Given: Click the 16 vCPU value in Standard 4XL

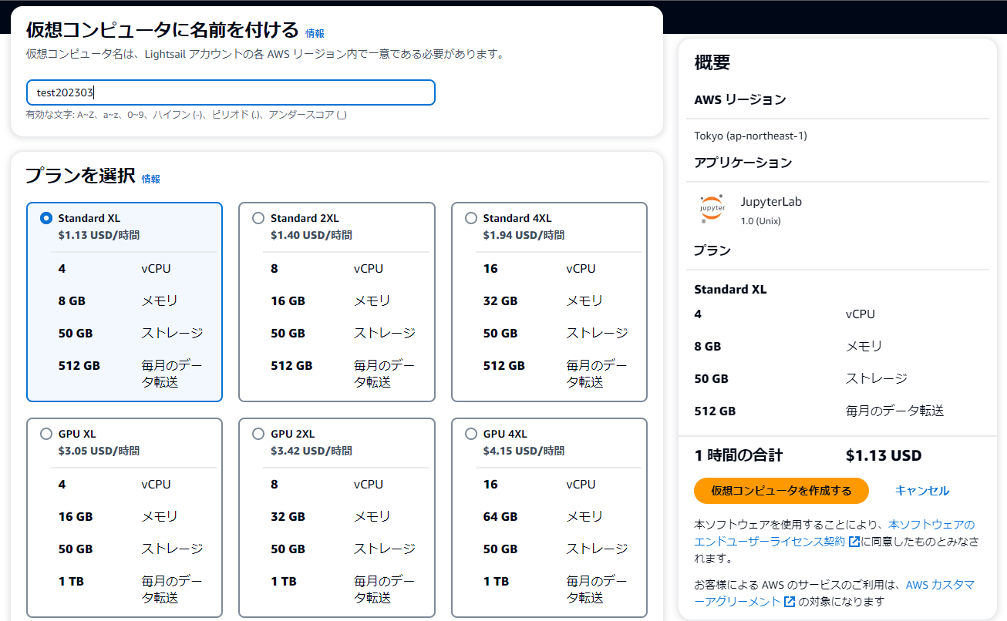Looking at the screenshot, I should [x=490, y=268].
